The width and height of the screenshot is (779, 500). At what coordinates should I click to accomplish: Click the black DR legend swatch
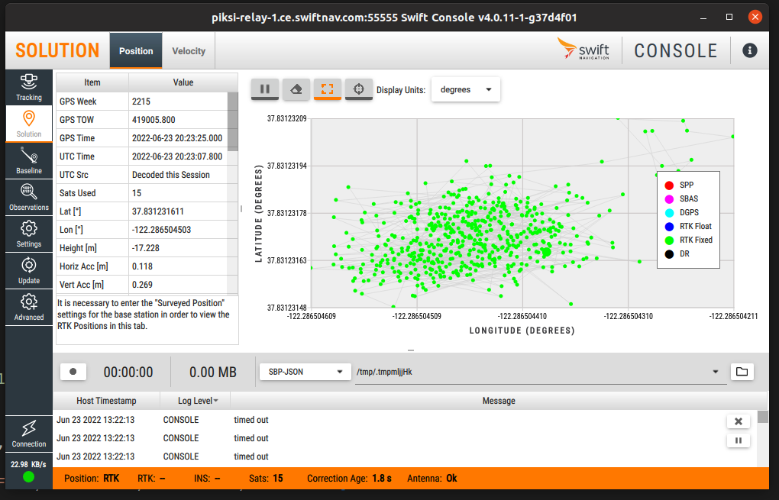tap(669, 254)
